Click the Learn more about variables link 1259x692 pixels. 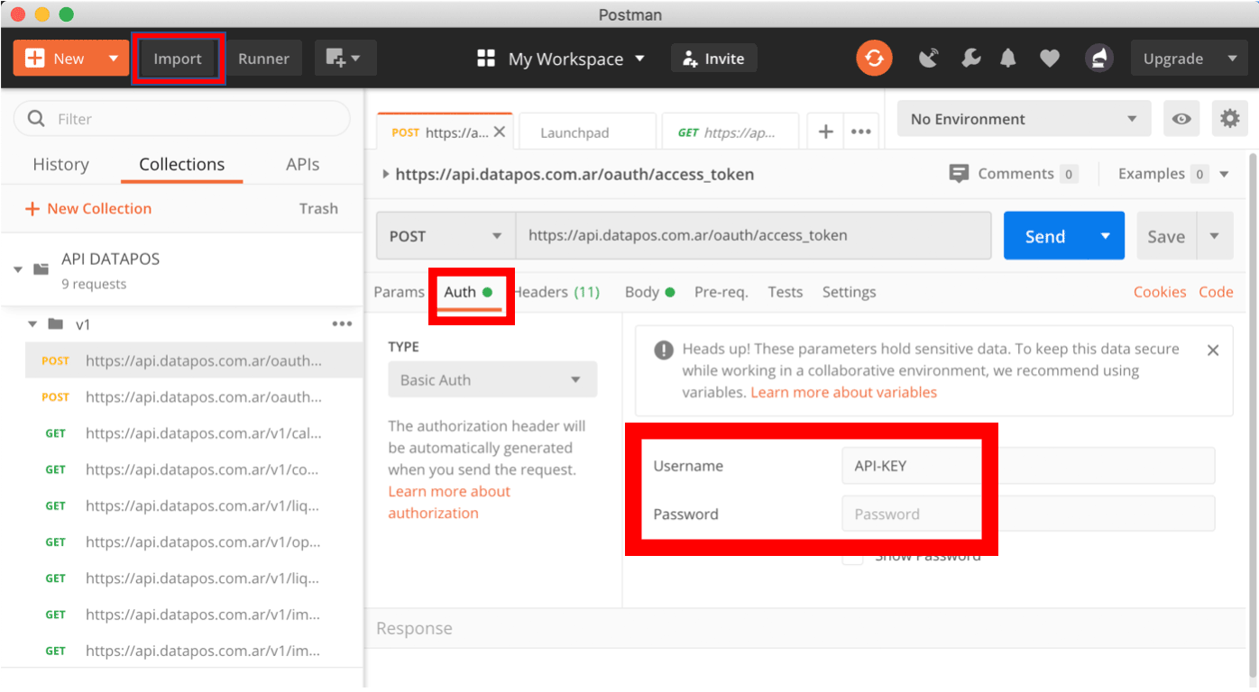pyautogui.click(x=843, y=392)
